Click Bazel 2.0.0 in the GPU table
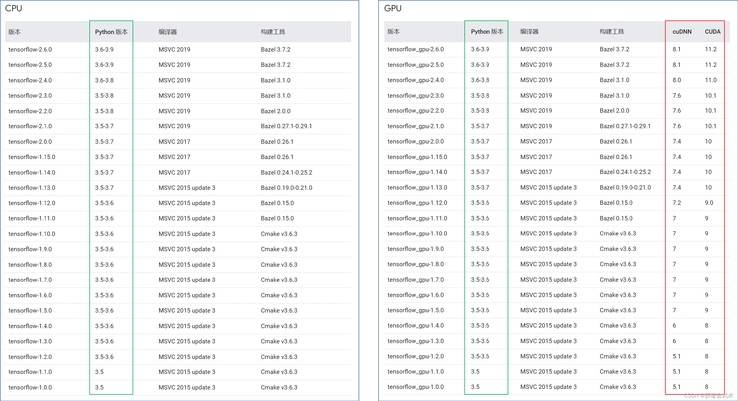The width and height of the screenshot is (738, 401). (615, 111)
